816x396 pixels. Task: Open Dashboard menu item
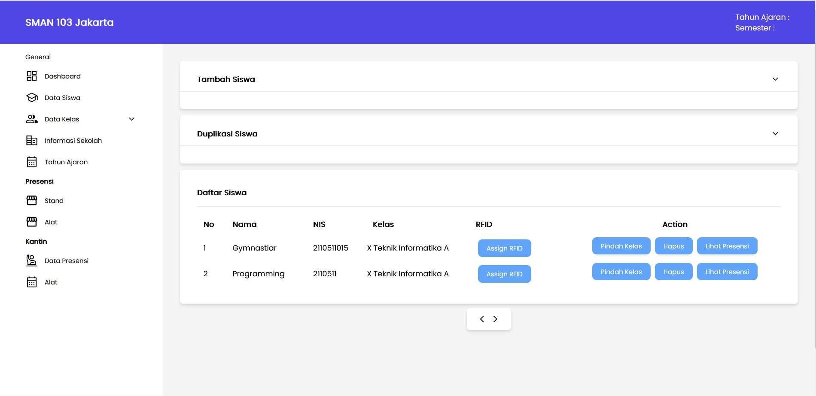(63, 76)
